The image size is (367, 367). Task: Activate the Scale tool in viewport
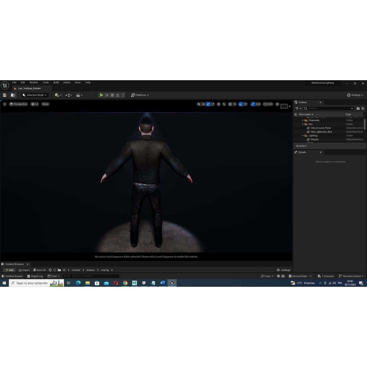pyautogui.click(x=213, y=104)
